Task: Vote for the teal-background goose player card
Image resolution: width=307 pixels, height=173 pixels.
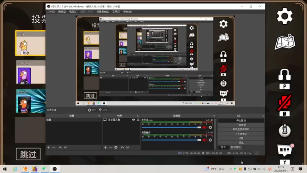Action: 31,101
